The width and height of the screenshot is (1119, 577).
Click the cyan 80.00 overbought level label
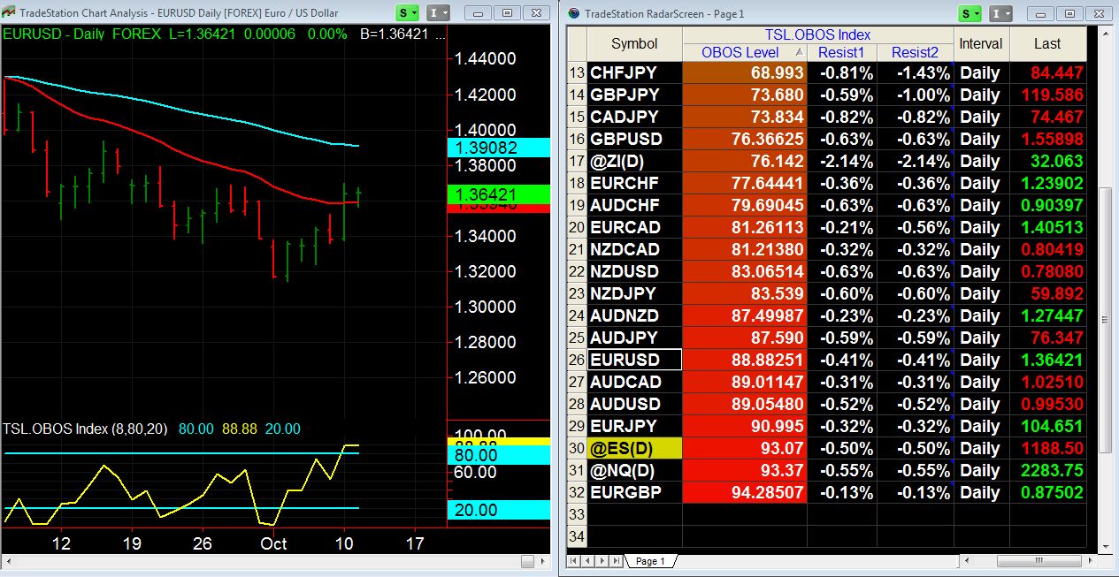point(500,455)
